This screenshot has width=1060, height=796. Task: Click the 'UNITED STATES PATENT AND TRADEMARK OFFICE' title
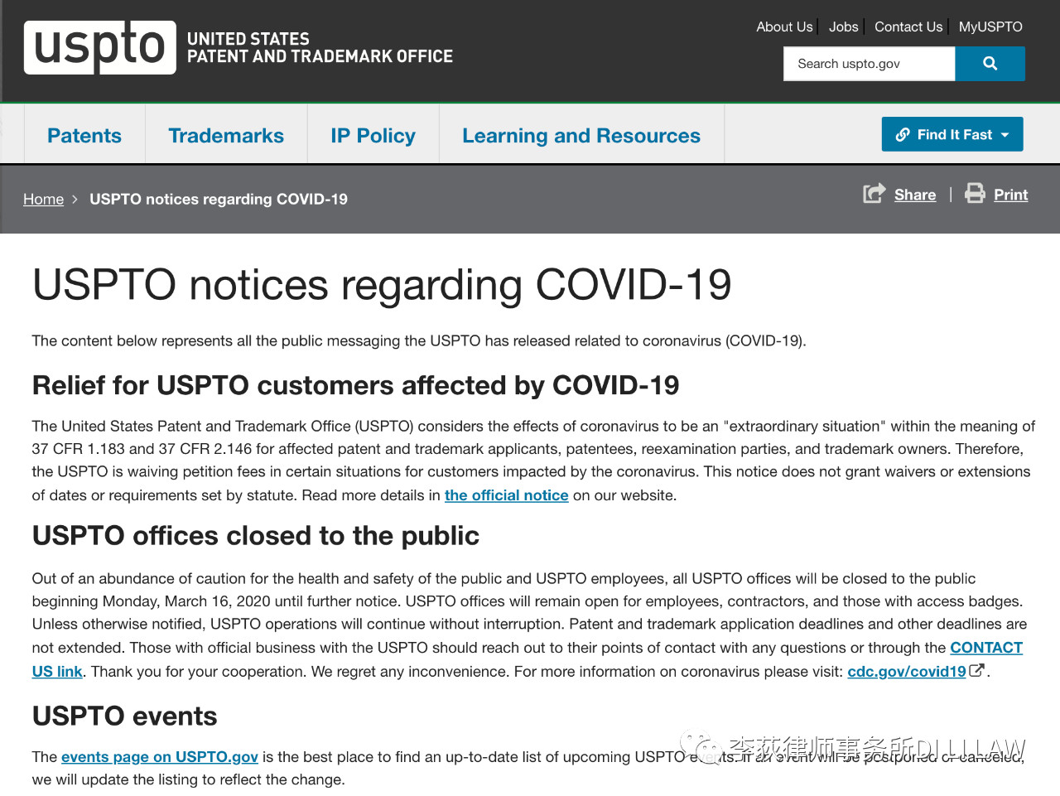coord(320,48)
